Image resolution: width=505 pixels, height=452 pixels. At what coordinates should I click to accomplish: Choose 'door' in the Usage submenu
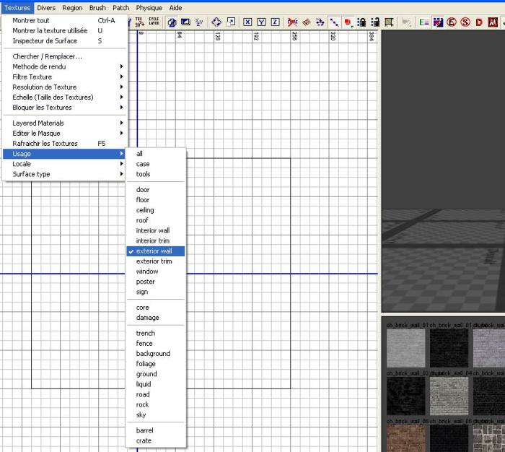156,190
